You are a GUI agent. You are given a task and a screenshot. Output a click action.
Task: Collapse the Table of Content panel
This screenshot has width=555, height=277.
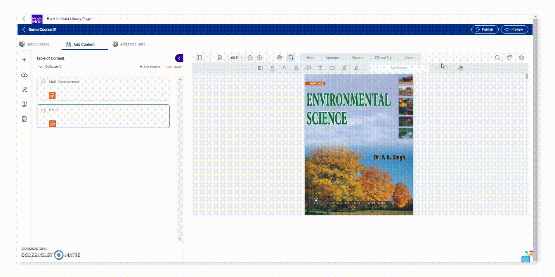(x=179, y=58)
